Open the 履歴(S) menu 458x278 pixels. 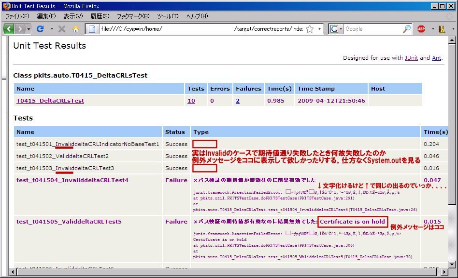[100, 16]
